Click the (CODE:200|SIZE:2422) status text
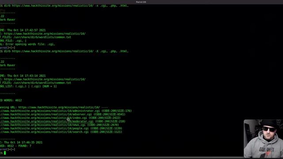 [104, 118]
